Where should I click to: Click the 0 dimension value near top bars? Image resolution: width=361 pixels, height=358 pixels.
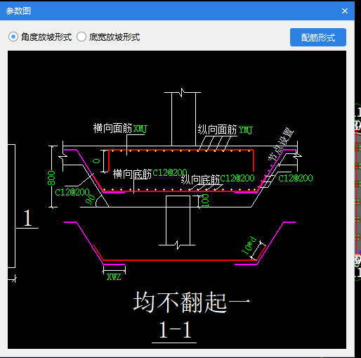(96, 161)
